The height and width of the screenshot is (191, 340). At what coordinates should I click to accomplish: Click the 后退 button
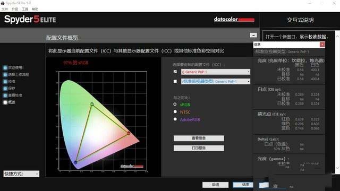coord(215,185)
